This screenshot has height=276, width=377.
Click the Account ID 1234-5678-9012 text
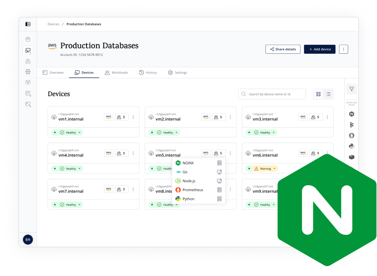[x=82, y=55]
